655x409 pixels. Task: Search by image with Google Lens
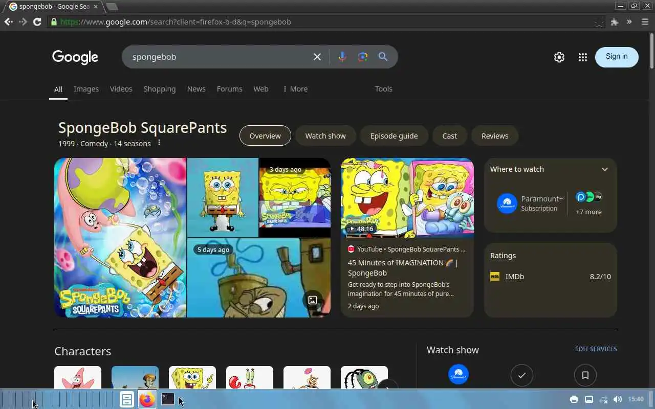363,57
